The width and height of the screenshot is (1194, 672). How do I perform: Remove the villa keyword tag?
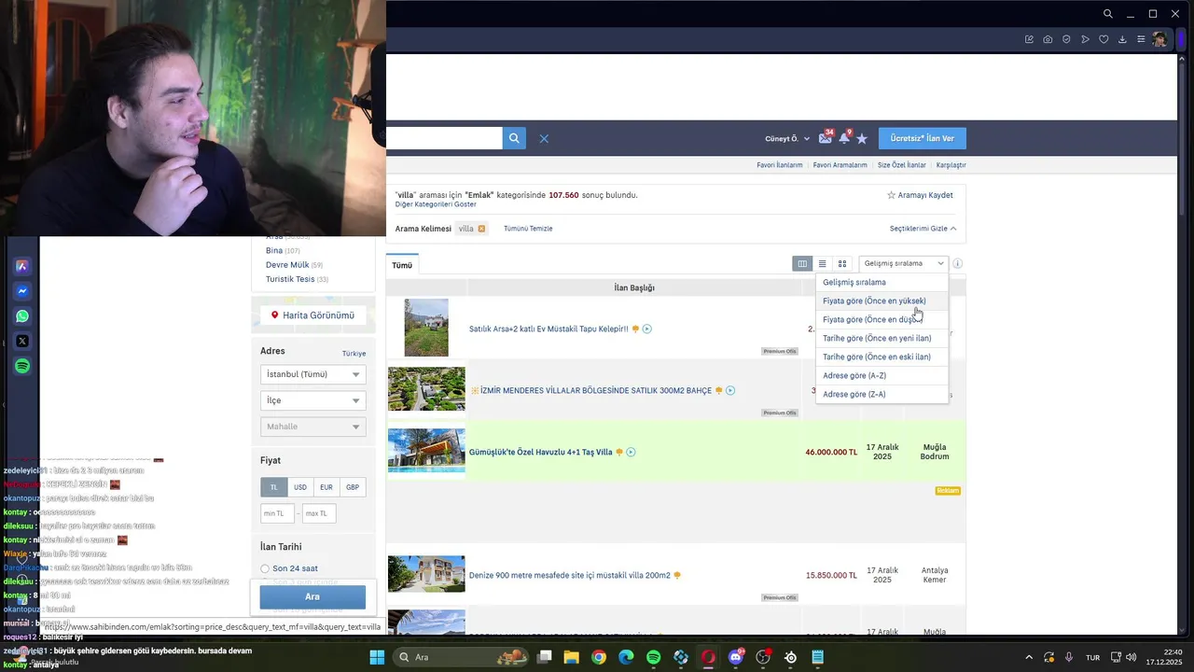pos(481,229)
